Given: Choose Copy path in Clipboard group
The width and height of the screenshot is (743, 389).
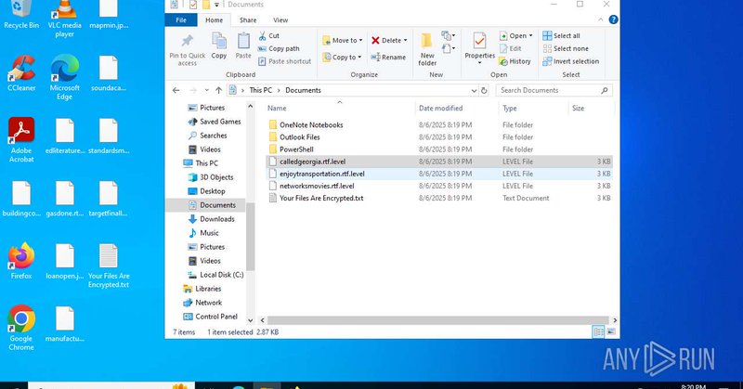Looking at the screenshot, I should click(279, 48).
